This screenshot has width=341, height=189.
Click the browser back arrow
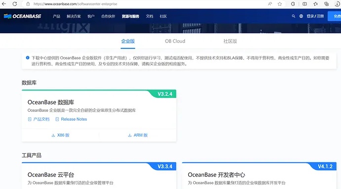point(4,3)
